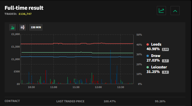192x106 pixels.
Task: Toggle the volume bars chart icon
Action: click(x=13, y=27)
